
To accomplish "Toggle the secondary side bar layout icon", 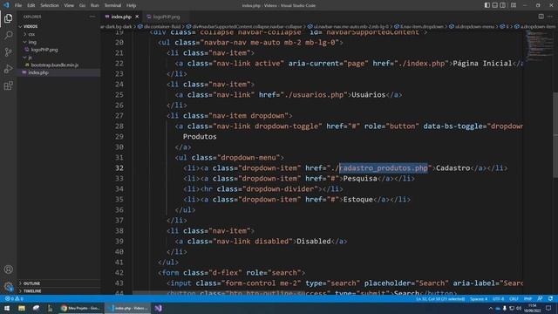I will tap(503, 5).
